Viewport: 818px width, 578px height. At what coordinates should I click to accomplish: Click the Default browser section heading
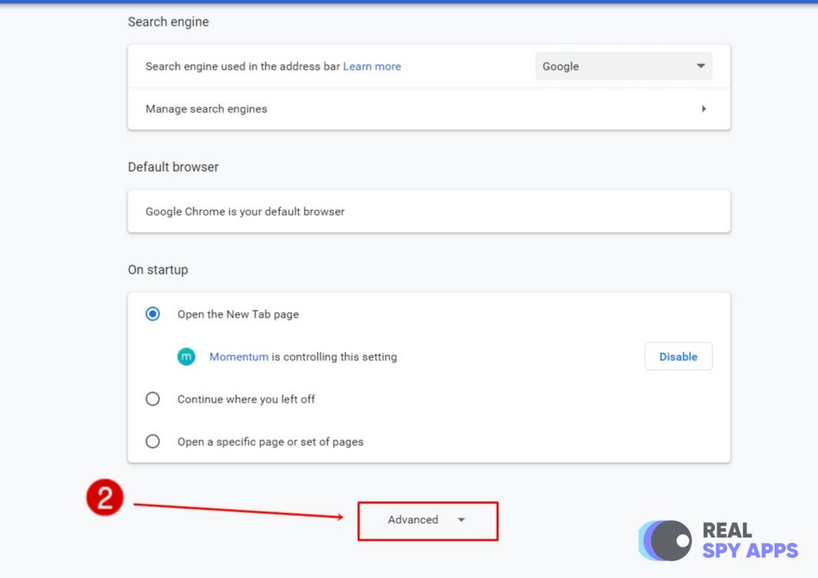coord(173,167)
